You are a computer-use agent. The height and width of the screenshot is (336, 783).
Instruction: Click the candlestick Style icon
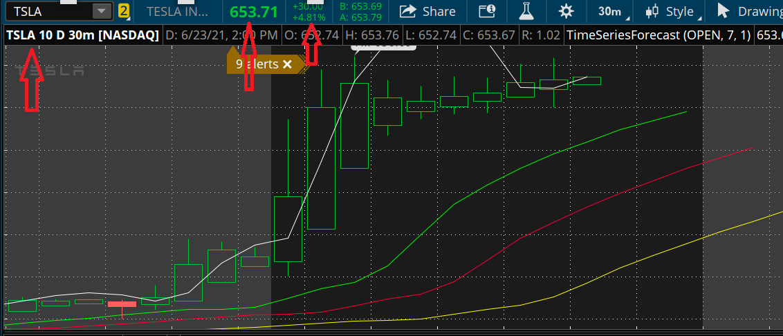[x=652, y=11]
